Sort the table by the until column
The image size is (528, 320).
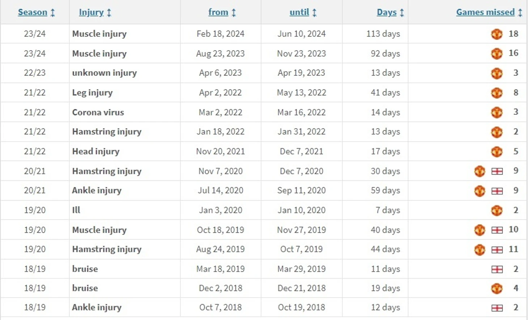click(x=299, y=12)
